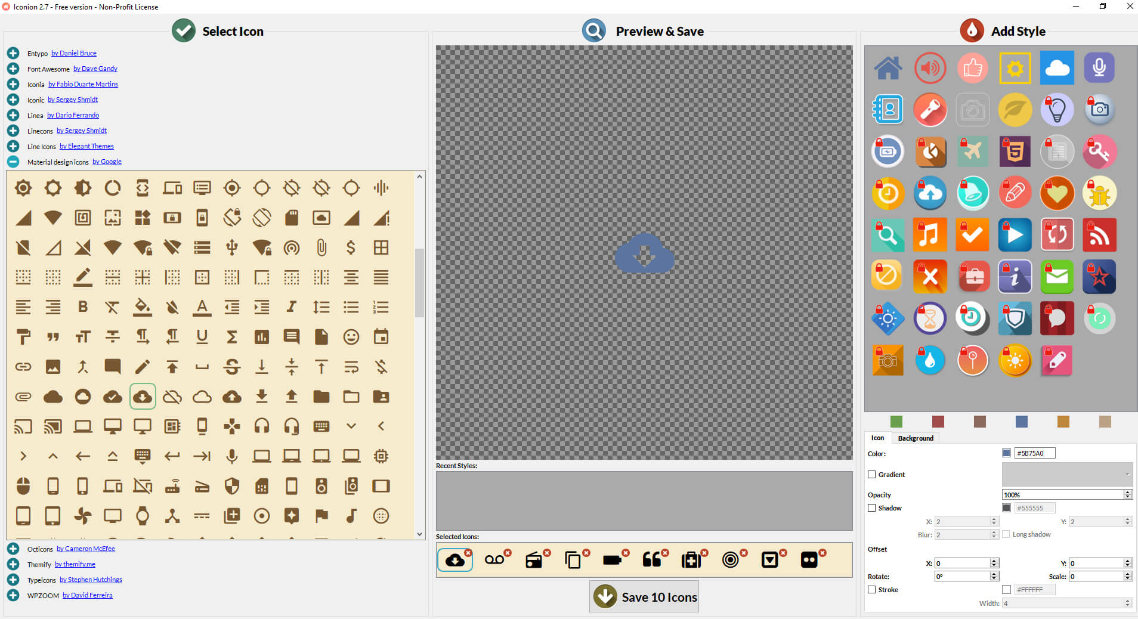This screenshot has width=1138, height=619.
Task: Expand the Iconia icon set
Action: [13, 84]
